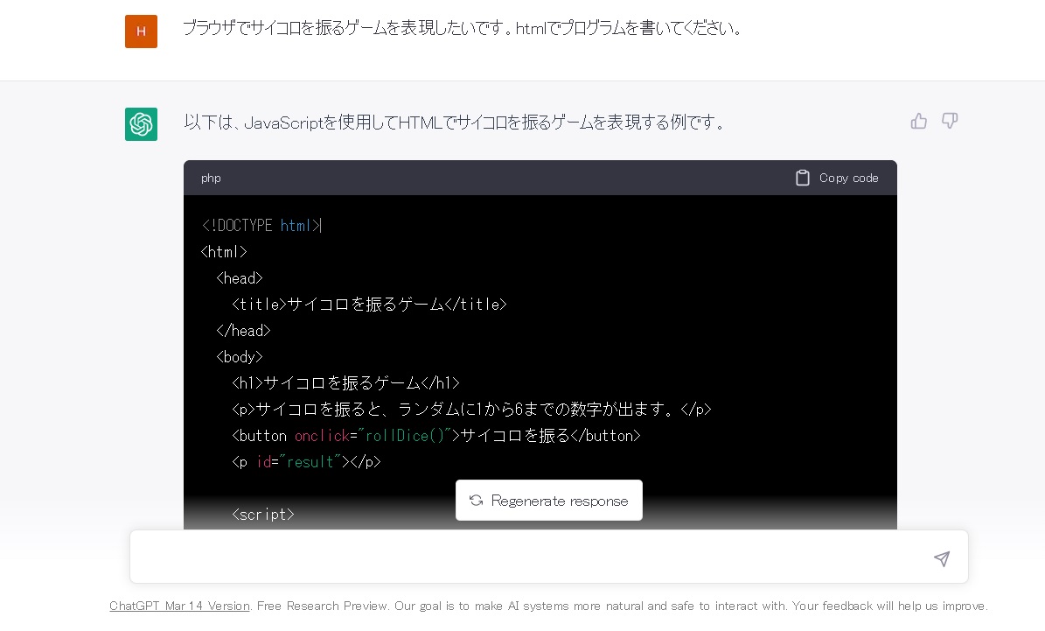Click the opening <head> tag line
This screenshot has width=1045, height=631.
240,278
